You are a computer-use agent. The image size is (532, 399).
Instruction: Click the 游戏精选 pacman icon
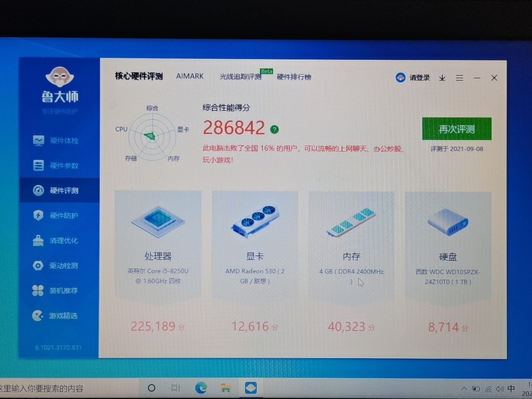click(38, 316)
